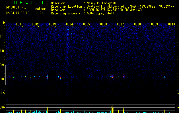Click the meteor count value 21
The image size is (179, 113).
[x=41, y=13]
